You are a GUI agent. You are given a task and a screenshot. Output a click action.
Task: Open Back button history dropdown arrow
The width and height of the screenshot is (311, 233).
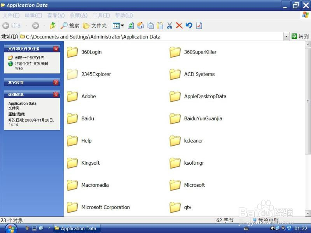26,26
